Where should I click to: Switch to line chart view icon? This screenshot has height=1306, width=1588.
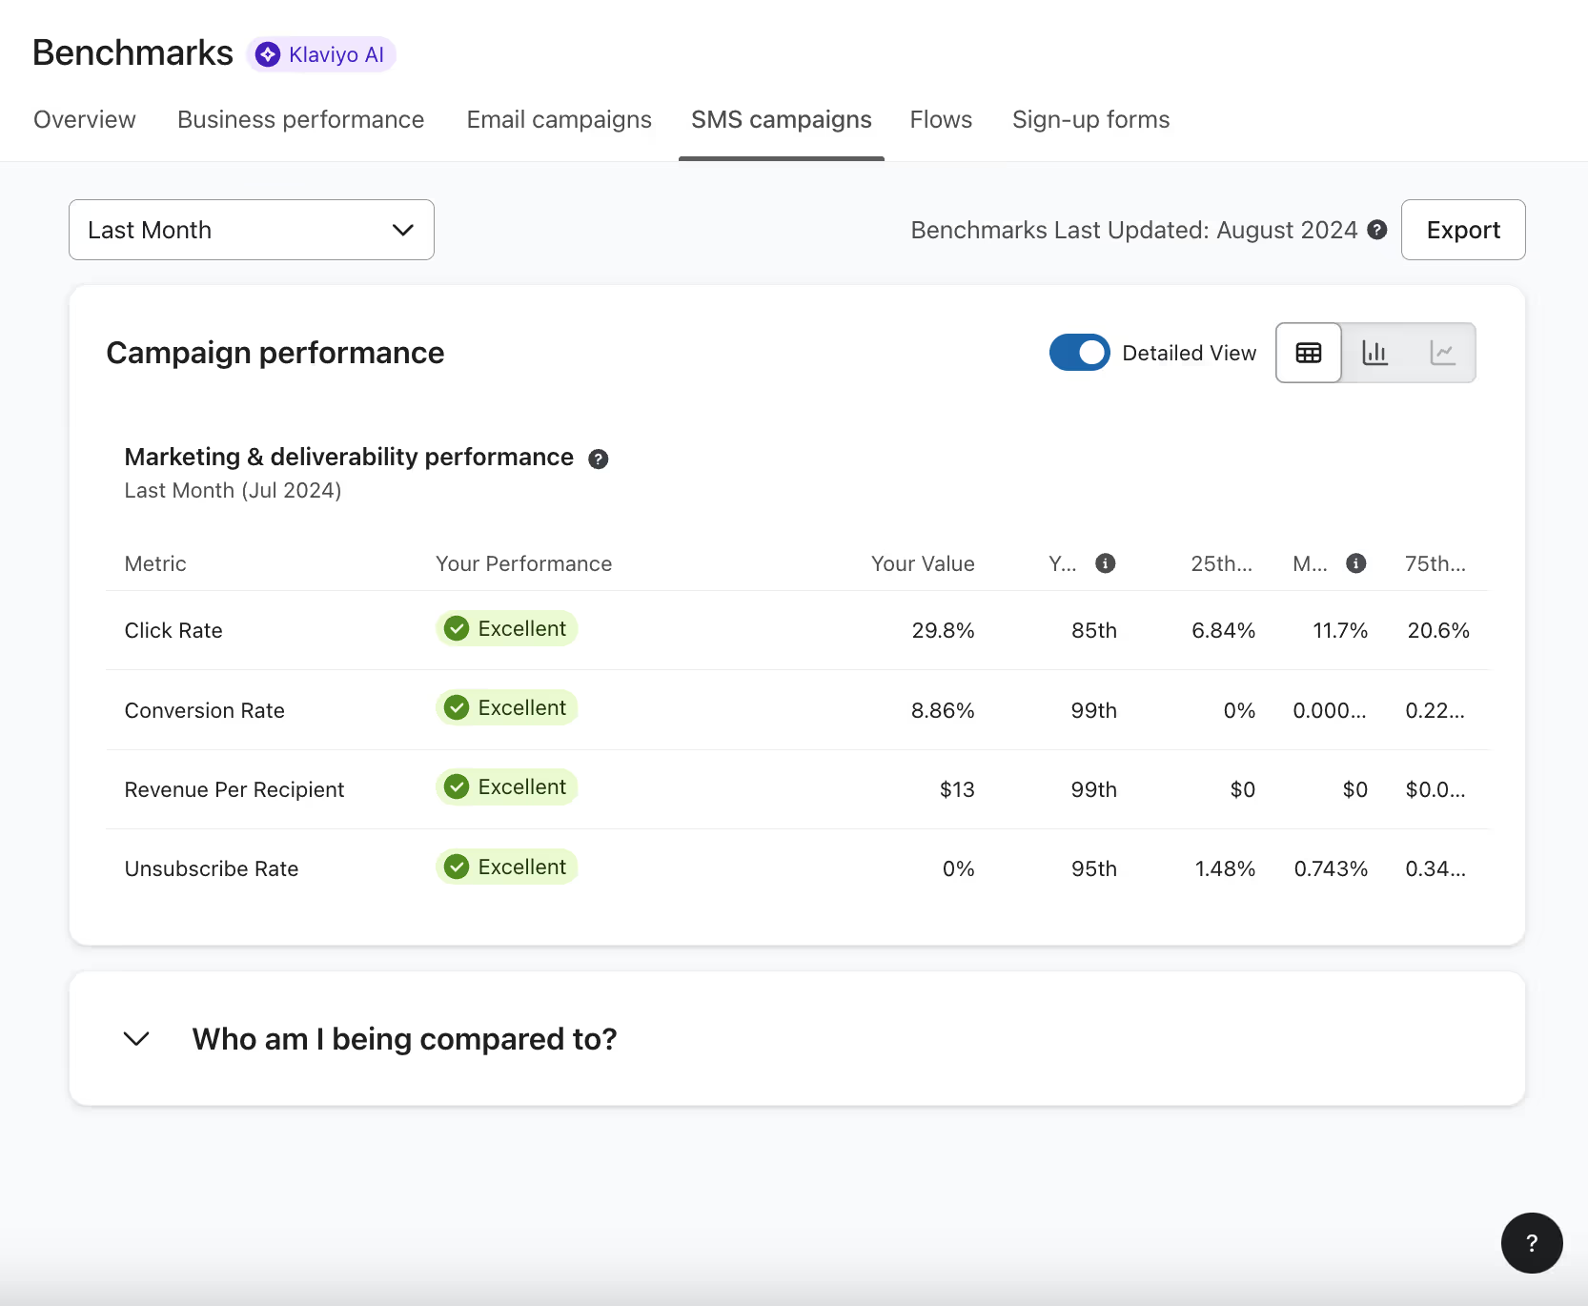(1442, 353)
